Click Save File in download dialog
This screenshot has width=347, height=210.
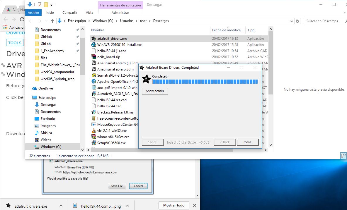(x=117, y=186)
